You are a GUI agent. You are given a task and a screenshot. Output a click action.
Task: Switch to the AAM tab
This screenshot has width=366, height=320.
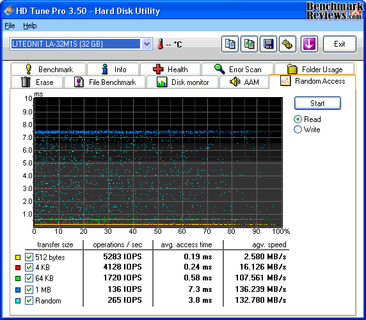pyautogui.click(x=244, y=82)
